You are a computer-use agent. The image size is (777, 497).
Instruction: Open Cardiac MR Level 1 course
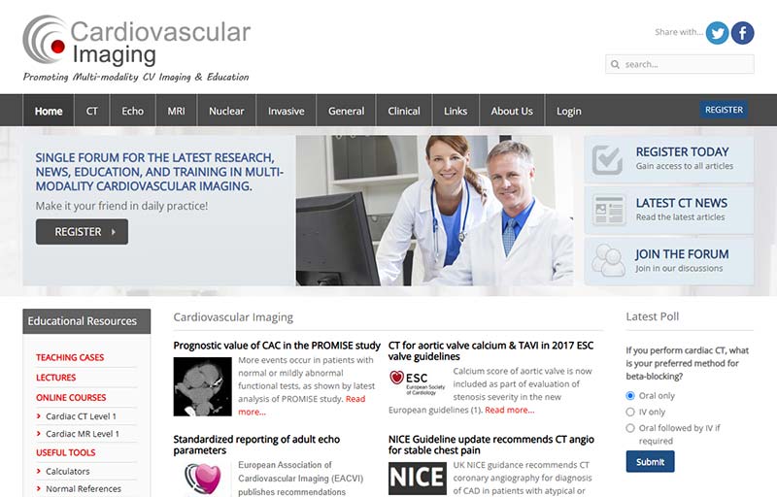(x=83, y=434)
